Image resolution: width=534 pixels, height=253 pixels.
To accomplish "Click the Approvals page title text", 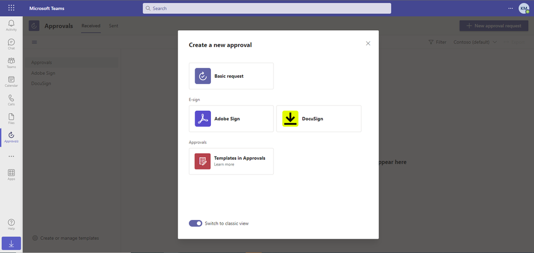I will pos(59,26).
